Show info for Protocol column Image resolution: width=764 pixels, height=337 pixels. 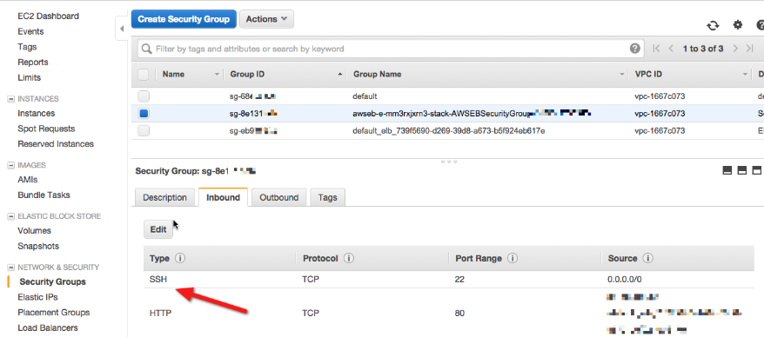349,258
